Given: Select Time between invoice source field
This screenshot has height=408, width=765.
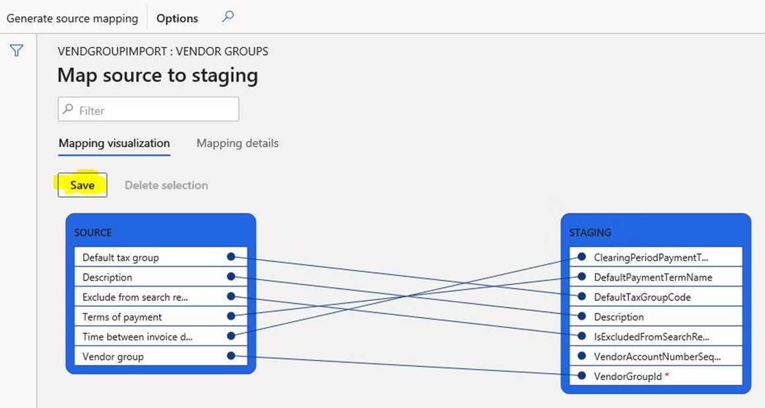Looking at the screenshot, I should tap(139, 337).
